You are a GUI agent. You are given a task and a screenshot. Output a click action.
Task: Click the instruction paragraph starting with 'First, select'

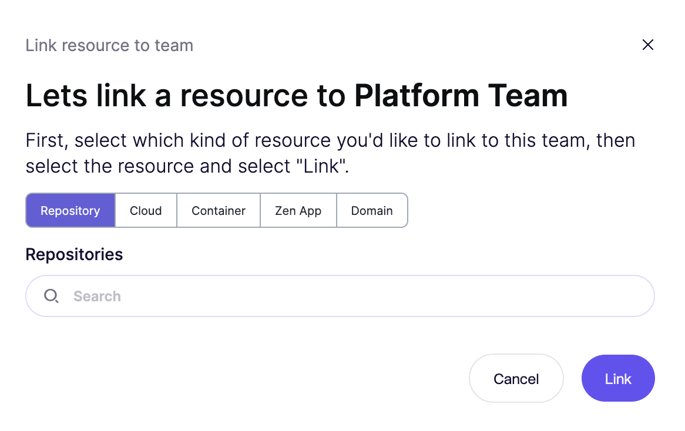click(x=330, y=153)
